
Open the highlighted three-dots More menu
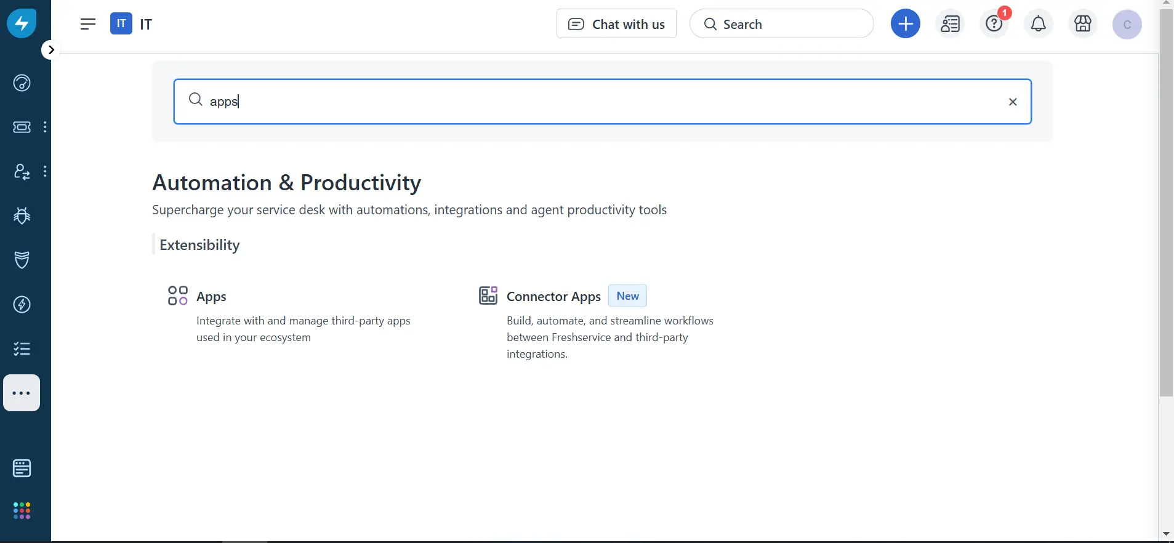pyautogui.click(x=22, y=393)
